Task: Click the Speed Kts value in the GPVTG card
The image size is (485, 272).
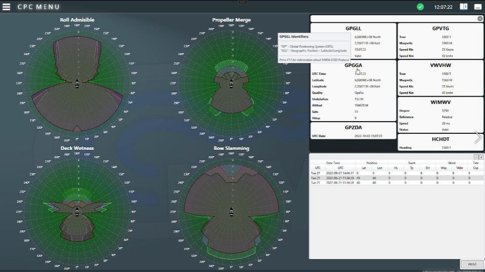Action: pyautogui.click(x=448, y=50)
